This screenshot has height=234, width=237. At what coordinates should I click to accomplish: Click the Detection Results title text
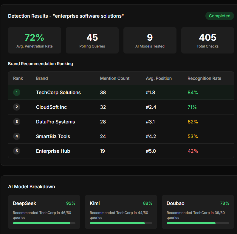[x=66, y=16]
